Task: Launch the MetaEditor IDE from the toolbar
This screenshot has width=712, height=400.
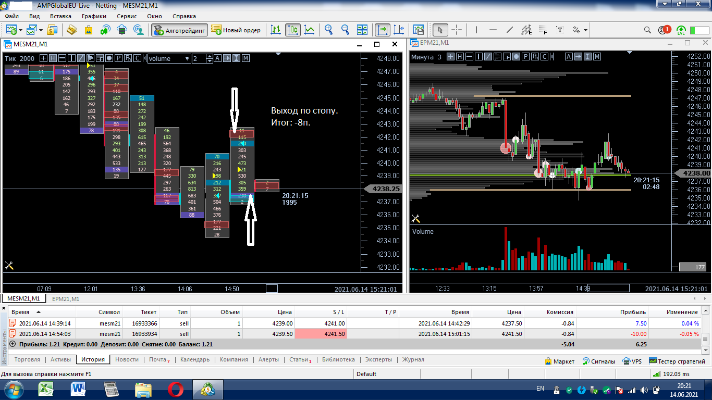Action: [x=71, y=30]
